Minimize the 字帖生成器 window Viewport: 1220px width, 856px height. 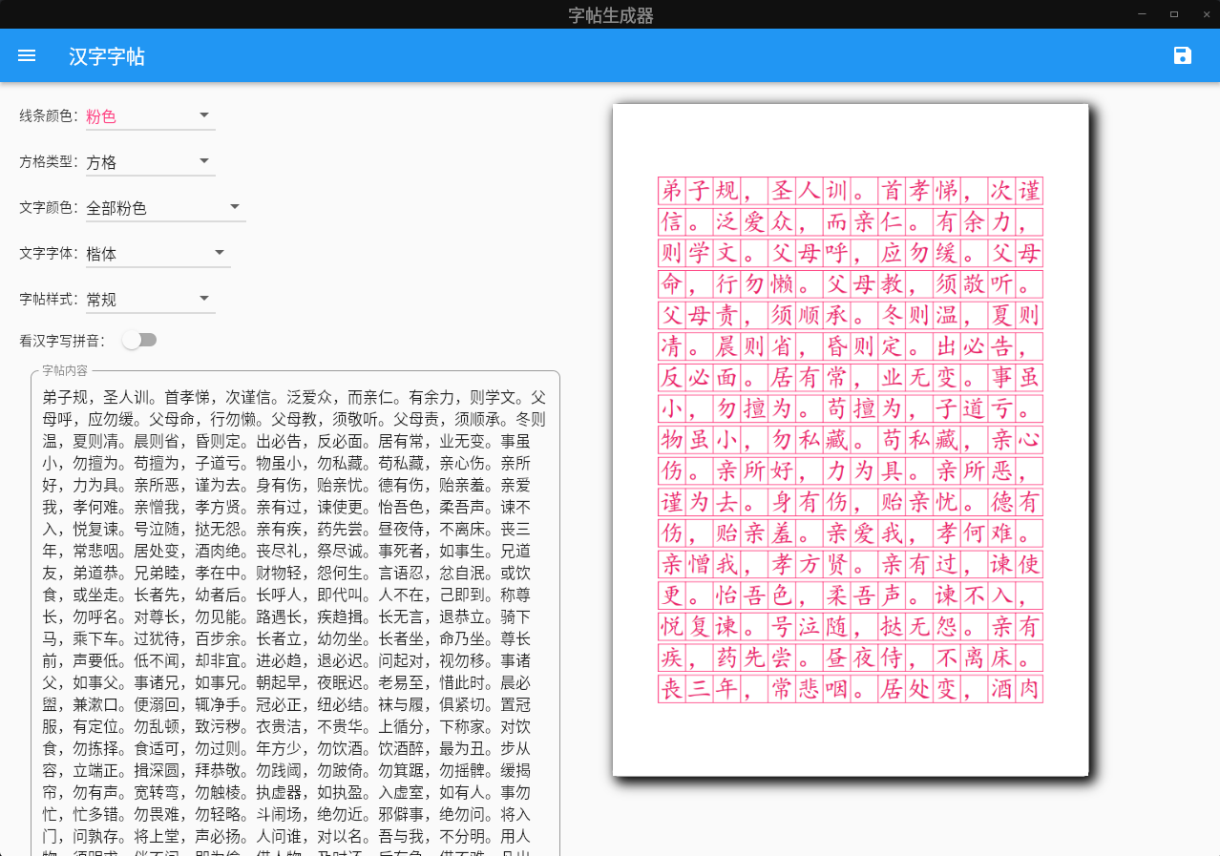(x=1141, y=13)
